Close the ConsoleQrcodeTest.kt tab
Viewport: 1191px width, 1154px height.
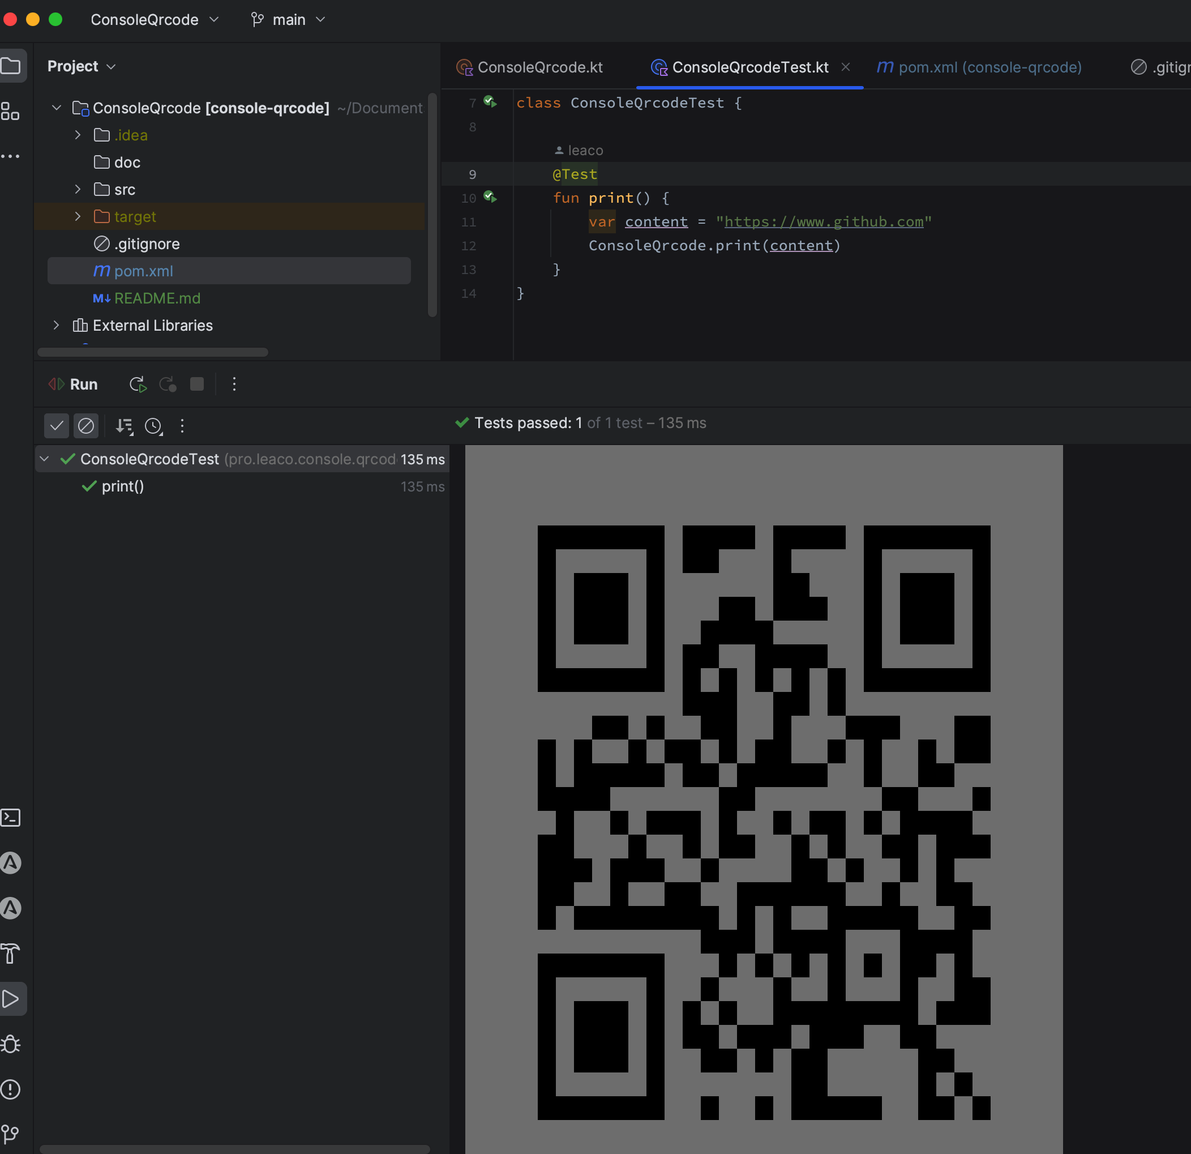pyautogui.click(x=845, y=67)
